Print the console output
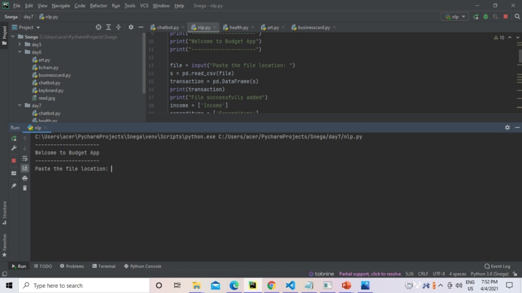Viewport: 522px width, 293px height. (25, 179)
